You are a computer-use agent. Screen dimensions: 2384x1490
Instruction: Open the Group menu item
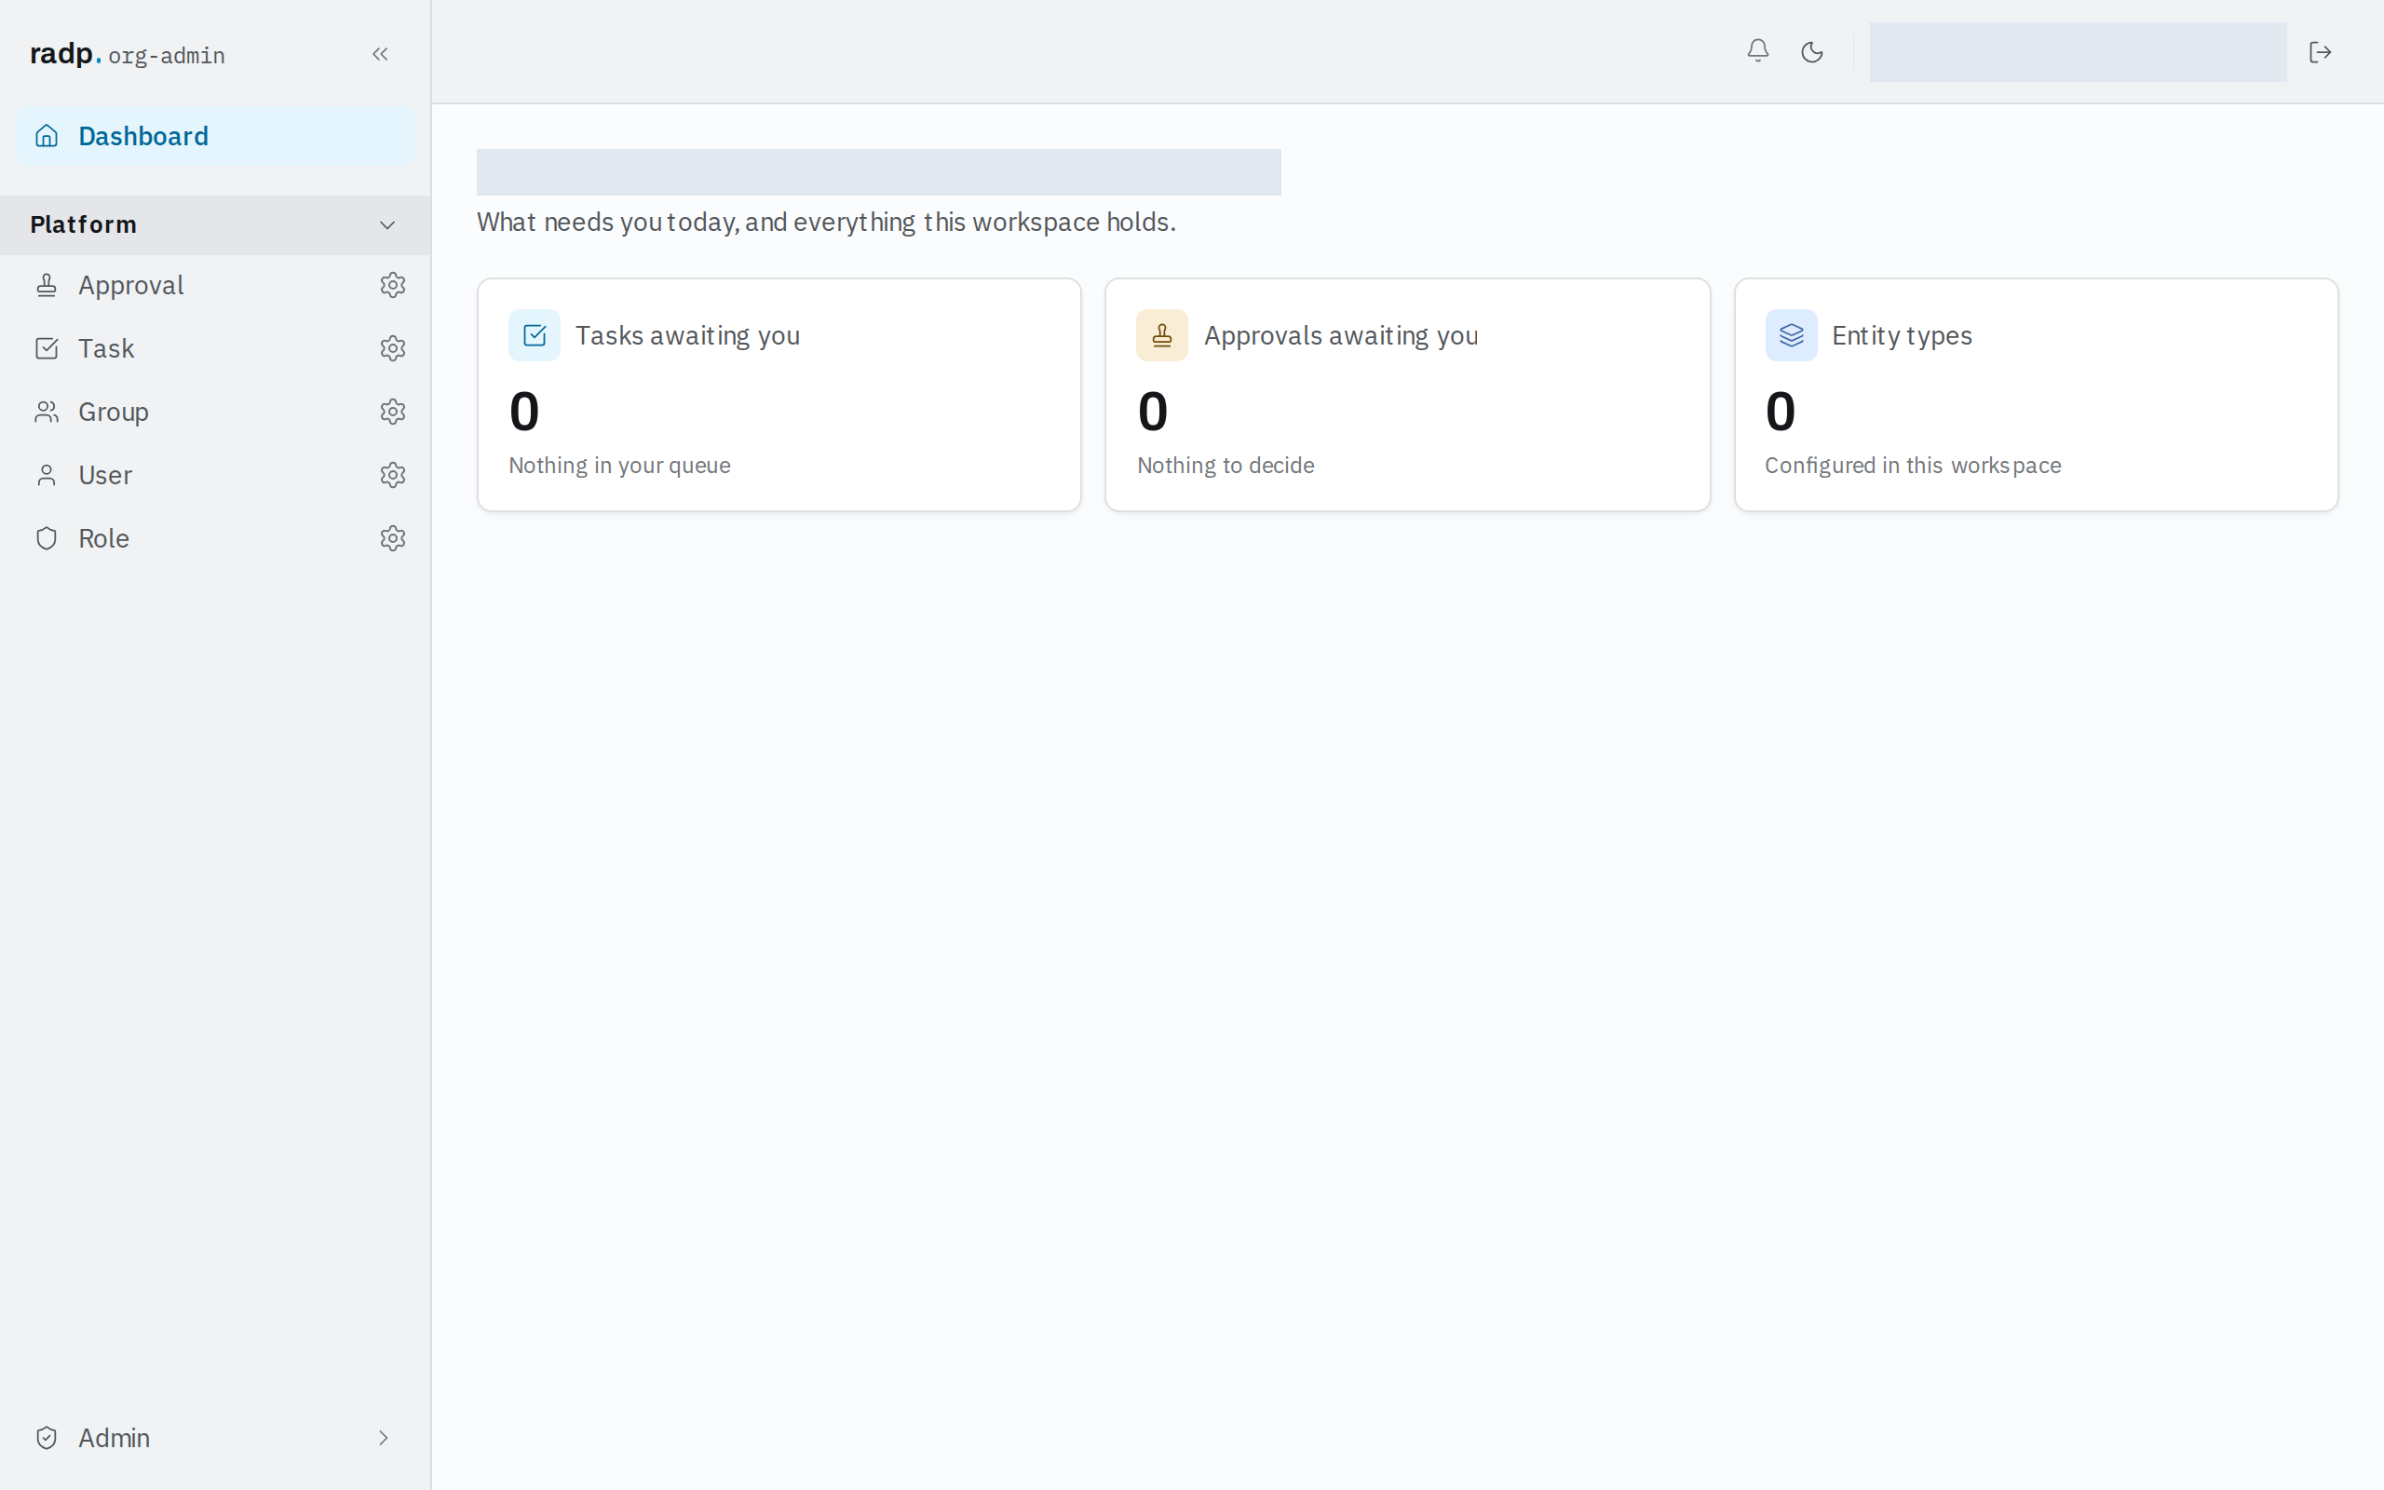click(114, 411)
